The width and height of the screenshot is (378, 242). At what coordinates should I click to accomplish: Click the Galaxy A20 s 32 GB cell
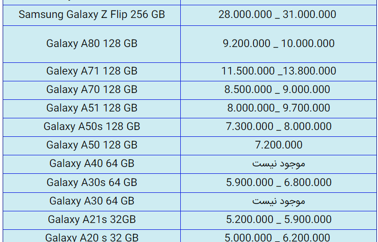click(x=92, y=237)
